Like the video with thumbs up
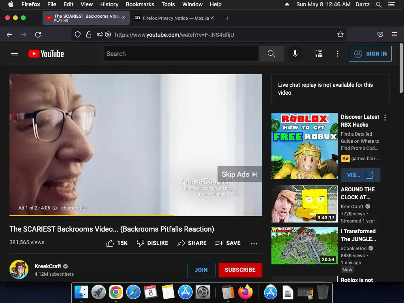Screen dimensions: 404x303 click(110, 243)
